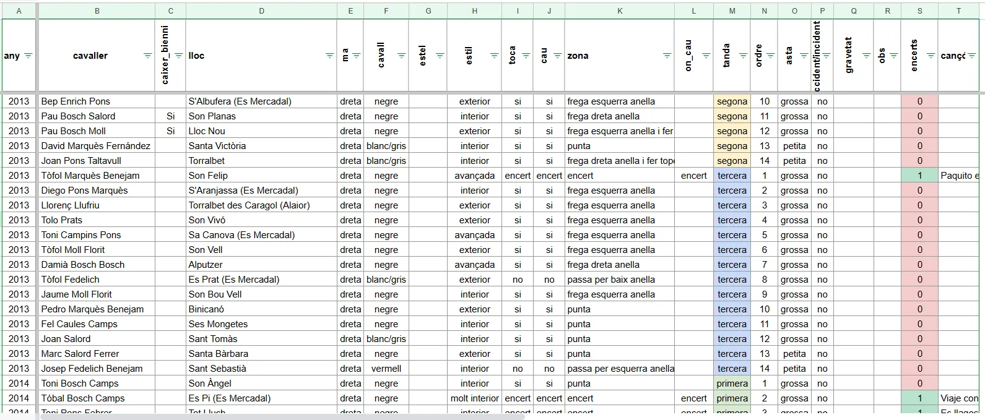985x420 pixels.
Task: Select the Santa Bàrbara cell
Action: point(261,354)
